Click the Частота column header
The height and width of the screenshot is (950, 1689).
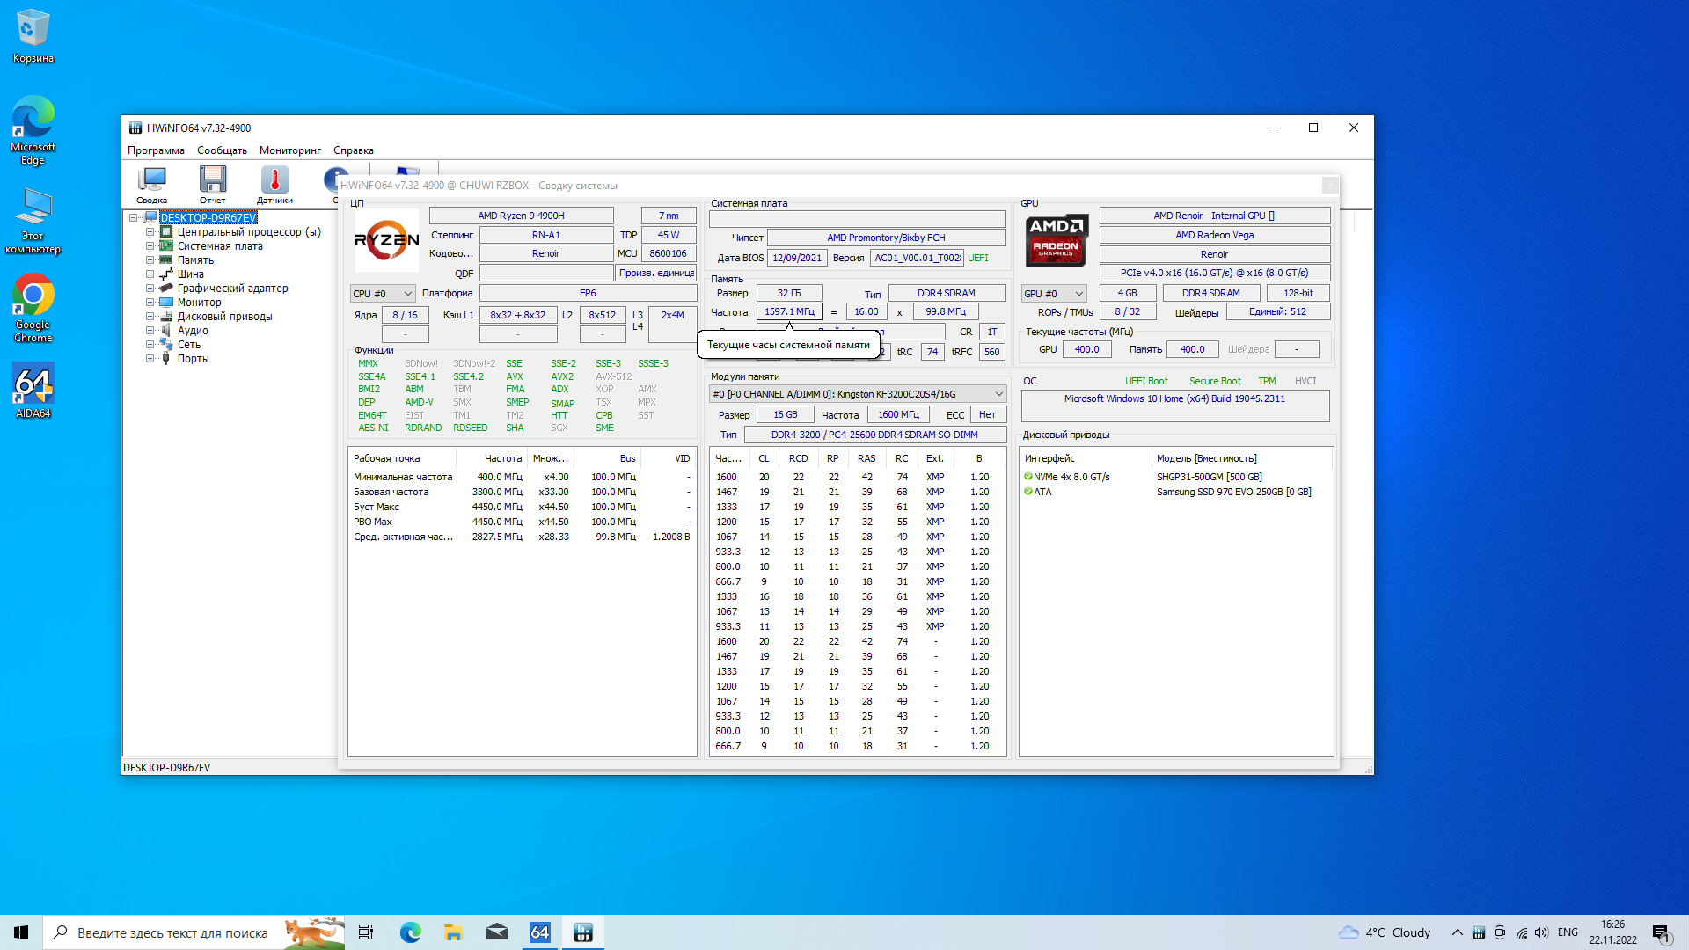(502, 458)
